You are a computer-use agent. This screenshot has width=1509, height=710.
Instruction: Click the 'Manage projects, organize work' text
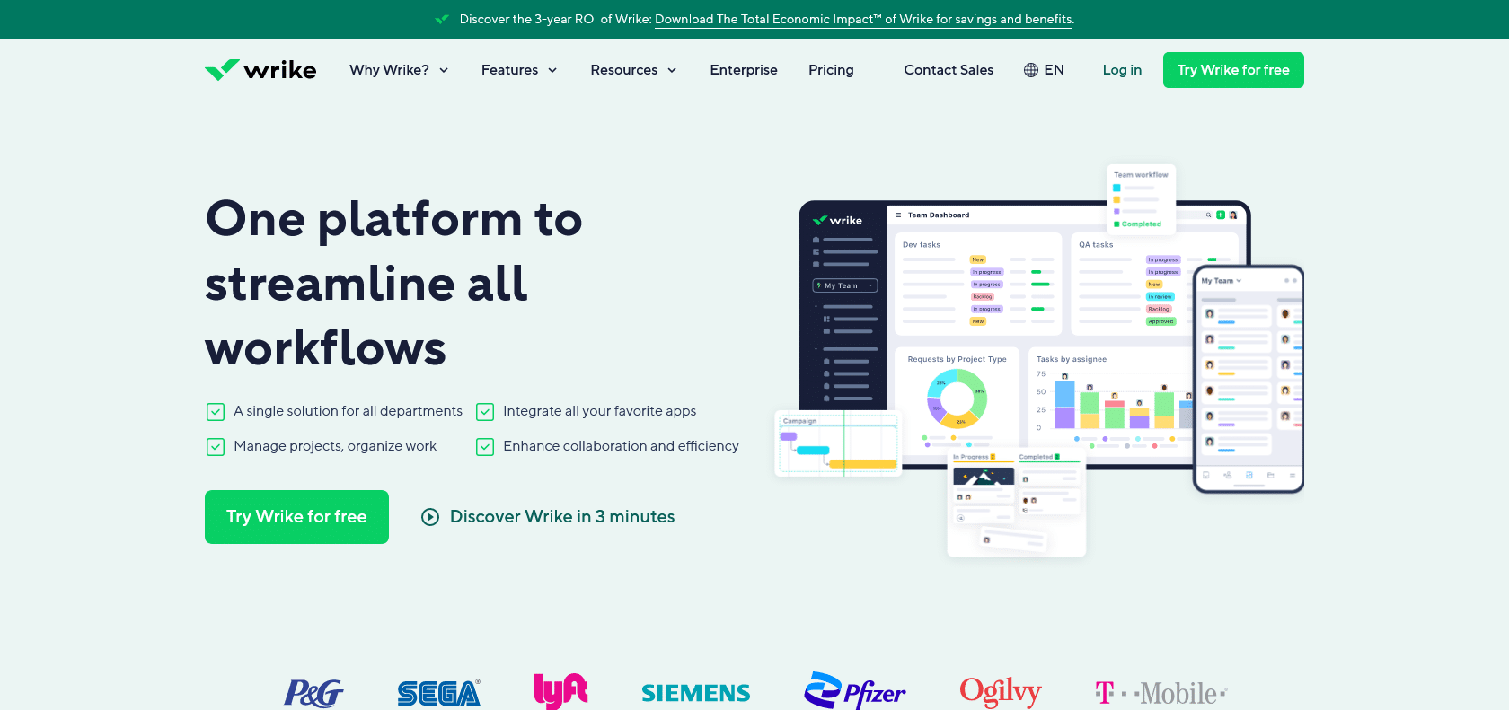pyautogui.click(x=335, y=446)
